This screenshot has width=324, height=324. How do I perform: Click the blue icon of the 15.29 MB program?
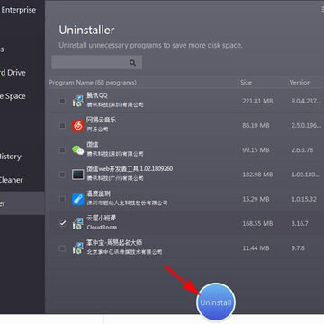point(78,199)
